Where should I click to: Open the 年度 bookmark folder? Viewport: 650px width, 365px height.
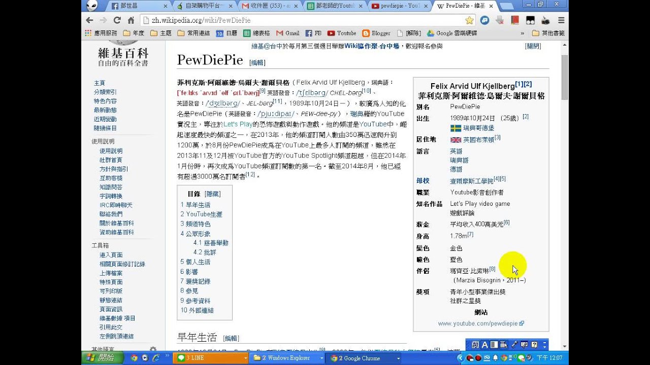(x=134, y=33)
